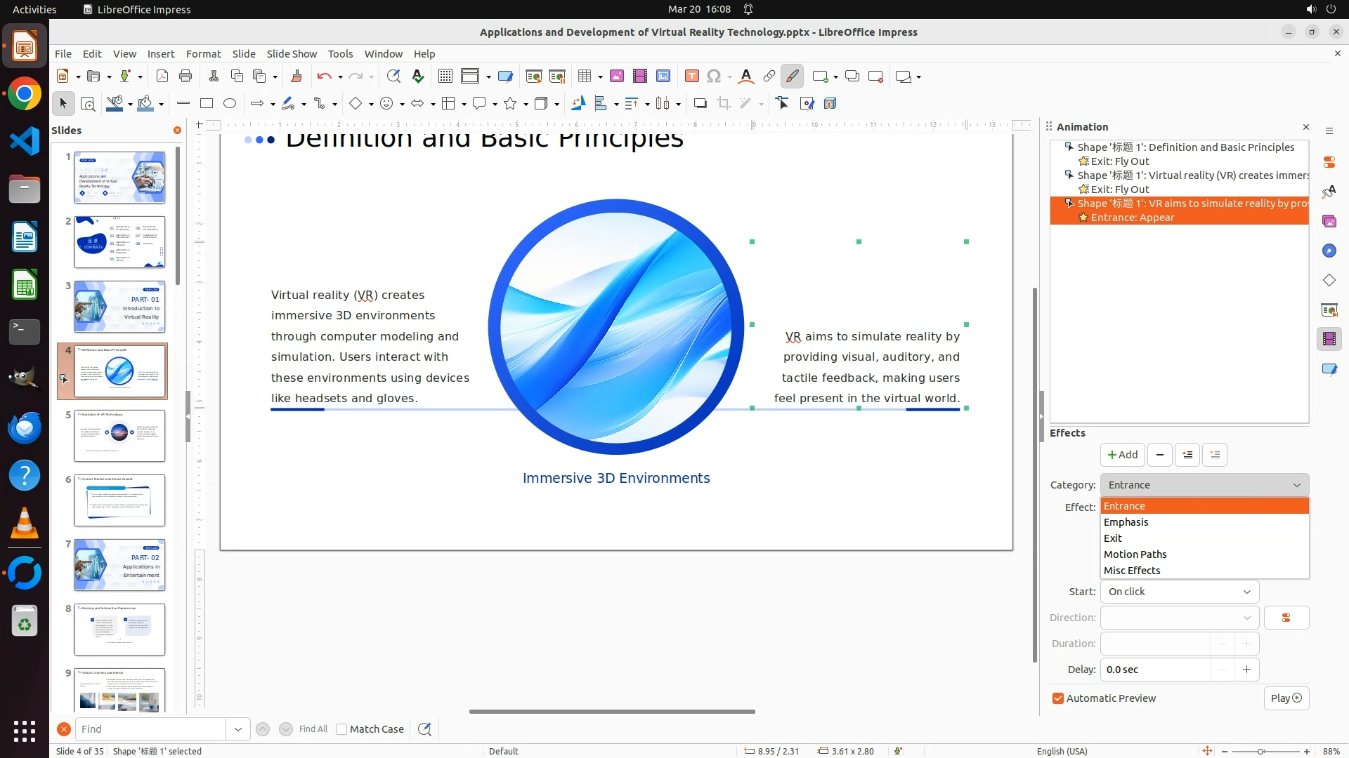The width and height of the screenshot is (1349, 758).
Task: Open the Slide Show menu
Action: [x=292, y=54]
